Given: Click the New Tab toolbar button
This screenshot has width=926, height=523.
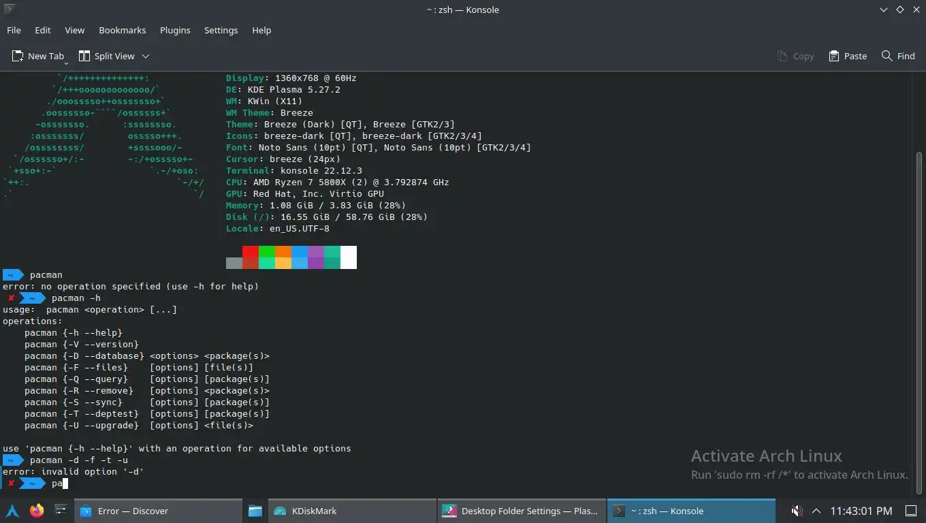Looking at the screenshot, I should click(38, 56).
